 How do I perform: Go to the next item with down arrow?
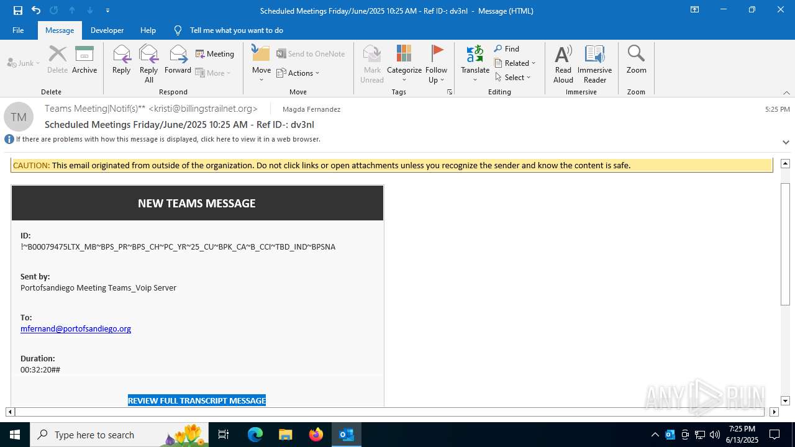coord(90,11)
